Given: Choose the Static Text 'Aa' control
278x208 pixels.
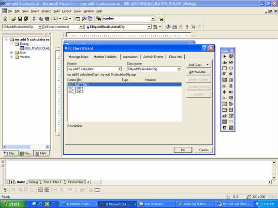Looking at the screenshot, I should point(225,62).
